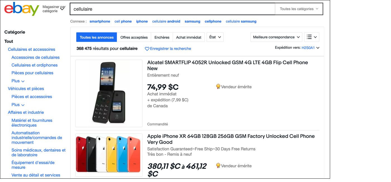Click the heart icon to save search
Viewport: 391px width, 182px height.
point(147,49)
